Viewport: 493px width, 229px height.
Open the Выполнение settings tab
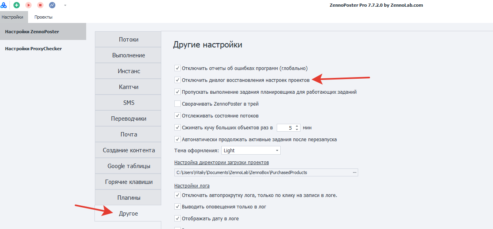click(x=128, y=55)
